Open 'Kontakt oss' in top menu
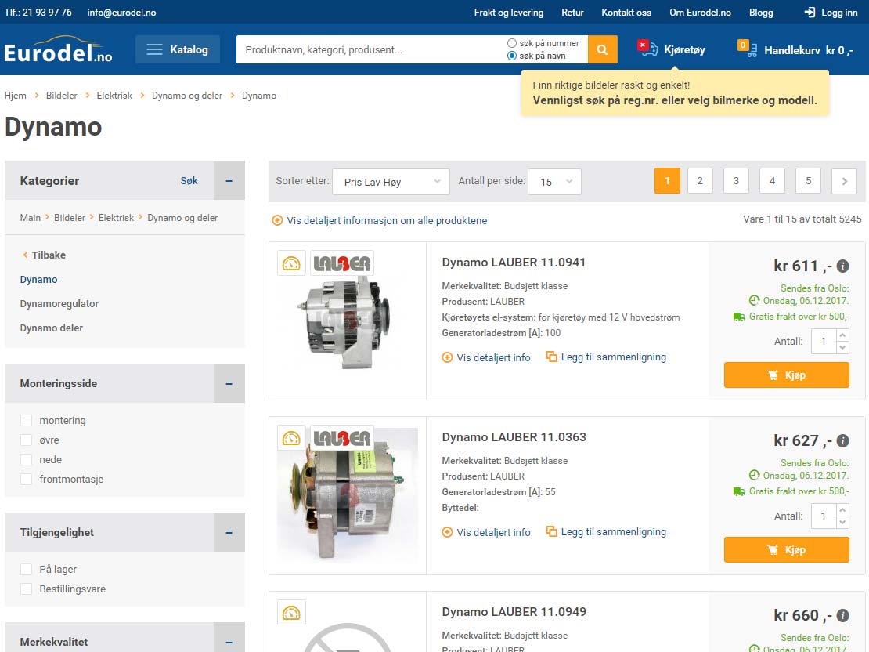This screenshot has width=869, height=652. click(626, 13)
